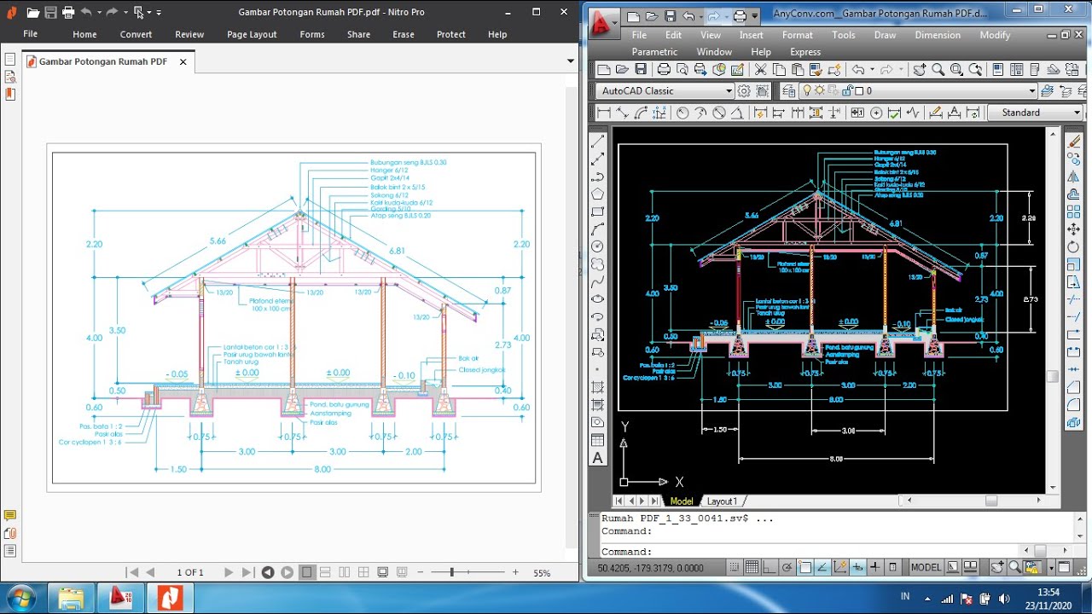The image size is (1092, 614).
Task: Toggle Ortho Mode in AutoCAD status bar
Action: click(769, 567)
